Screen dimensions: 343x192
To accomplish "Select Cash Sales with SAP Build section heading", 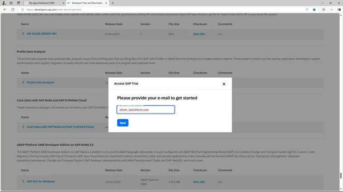I will [x=51, y=100].
